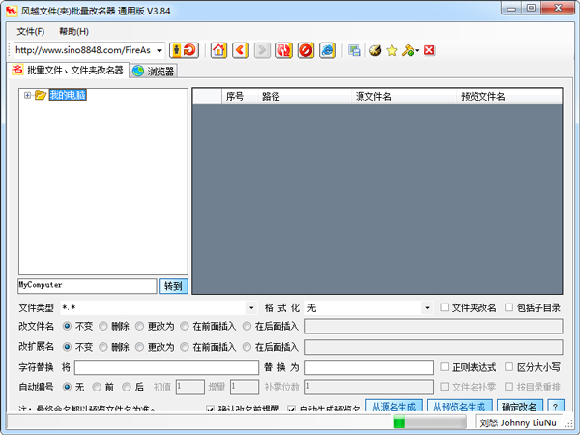This screenshot has width=580, height=435.
Task: Click the Home toolbar icon
Action: click(218, 50)
